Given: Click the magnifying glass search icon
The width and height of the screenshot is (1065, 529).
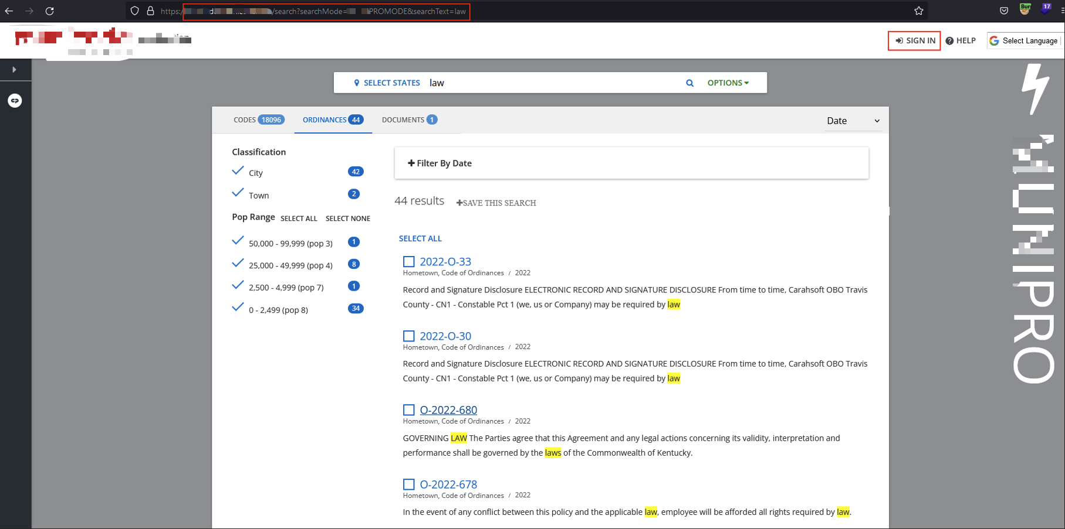Looking at the screenshot, I should click(689, 83).
